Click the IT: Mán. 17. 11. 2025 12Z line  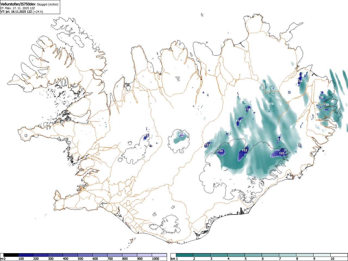(x=18, y=8)
